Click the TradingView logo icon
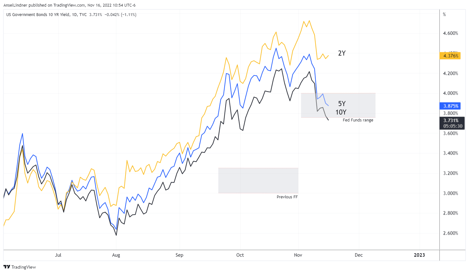 7,267
